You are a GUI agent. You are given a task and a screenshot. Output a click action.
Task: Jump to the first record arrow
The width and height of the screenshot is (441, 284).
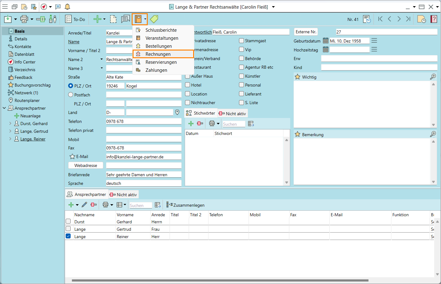(x=380, y=19)
